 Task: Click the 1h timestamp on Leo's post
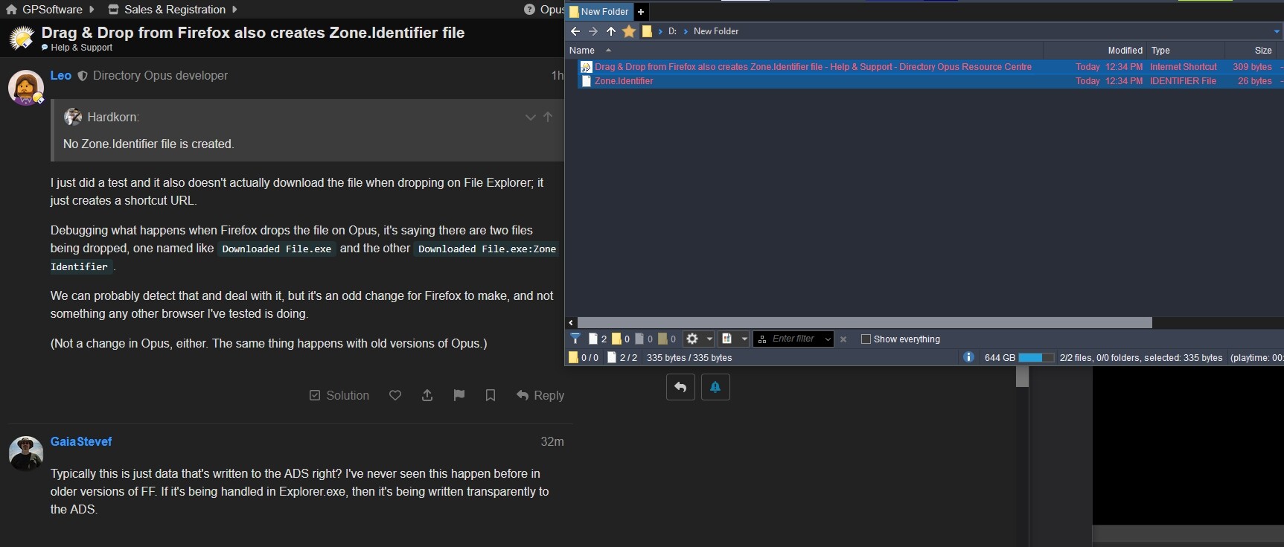click(558, 75)
